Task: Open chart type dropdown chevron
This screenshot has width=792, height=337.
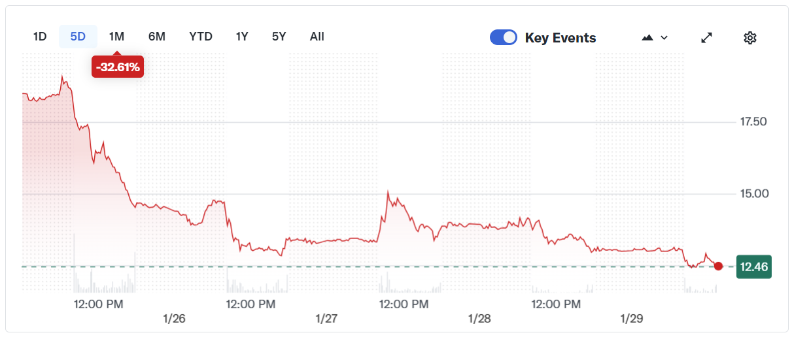Action: [x=664, y=38]
